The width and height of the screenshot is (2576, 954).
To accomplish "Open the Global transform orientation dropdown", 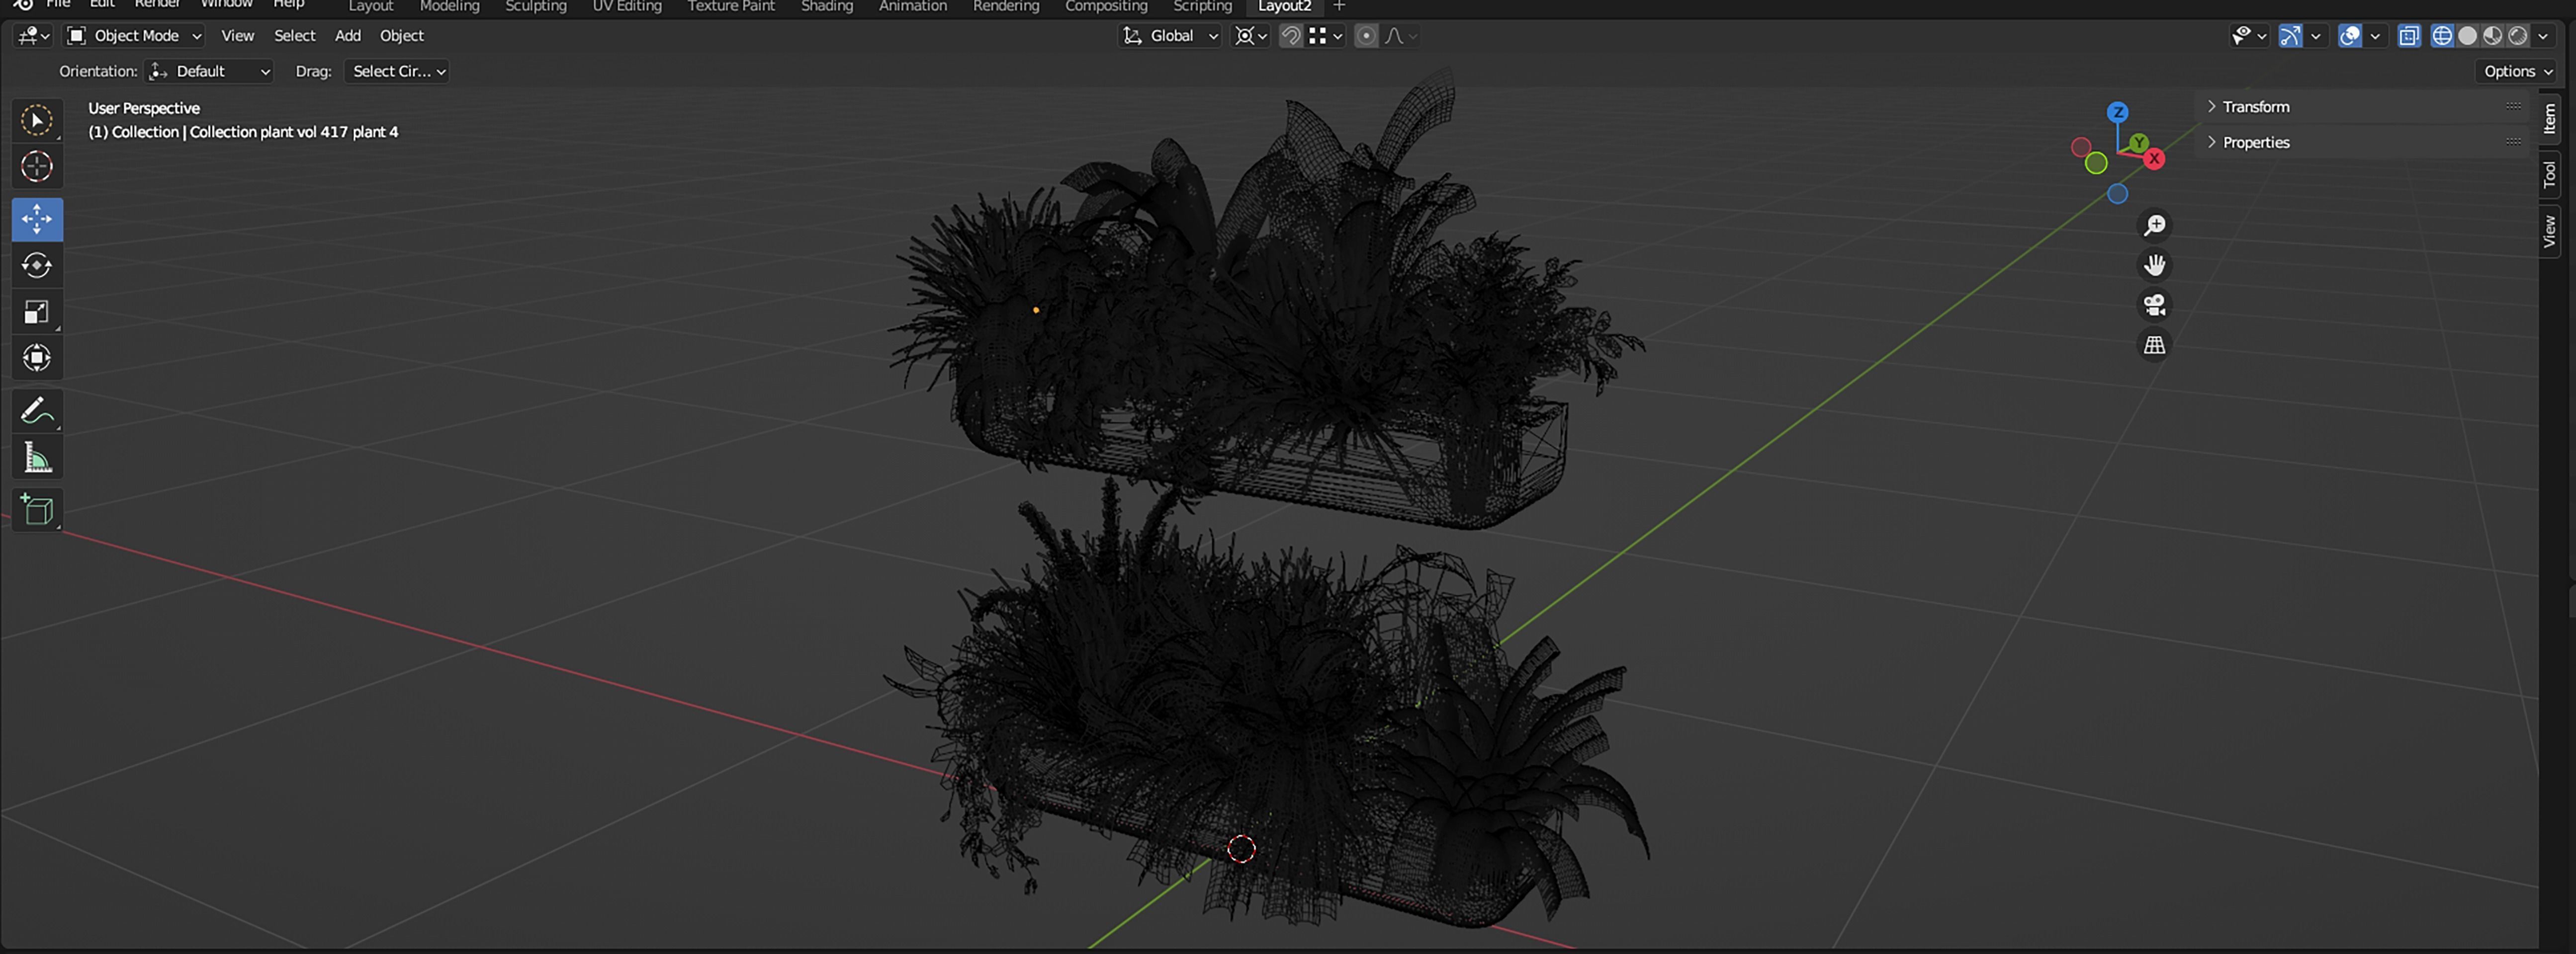I will click(1170, 36).
